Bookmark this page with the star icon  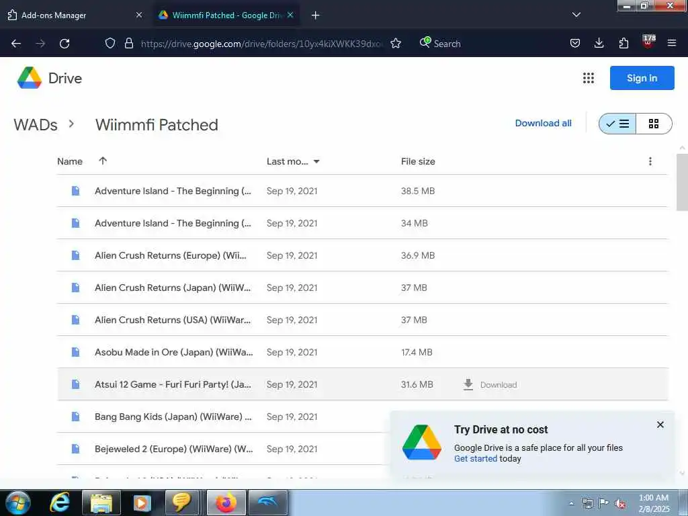pyautogui.click(x=396, y=43)
